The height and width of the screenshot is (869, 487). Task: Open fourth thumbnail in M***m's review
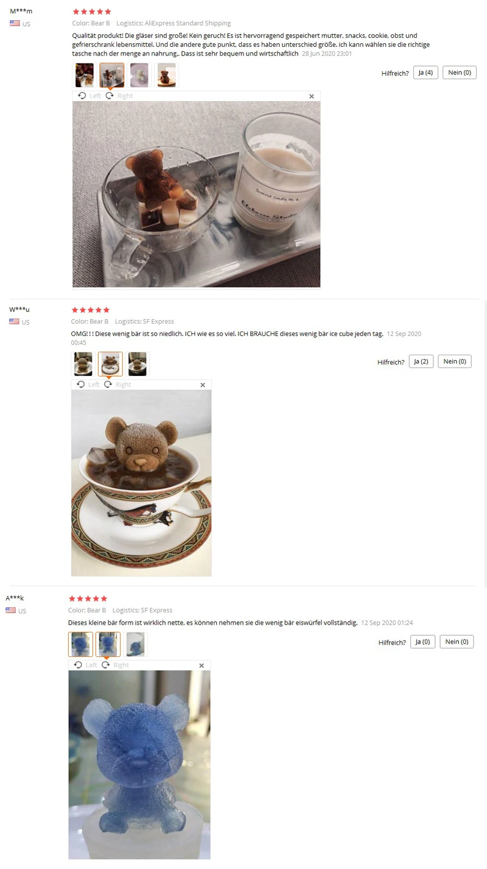[167, 75]
